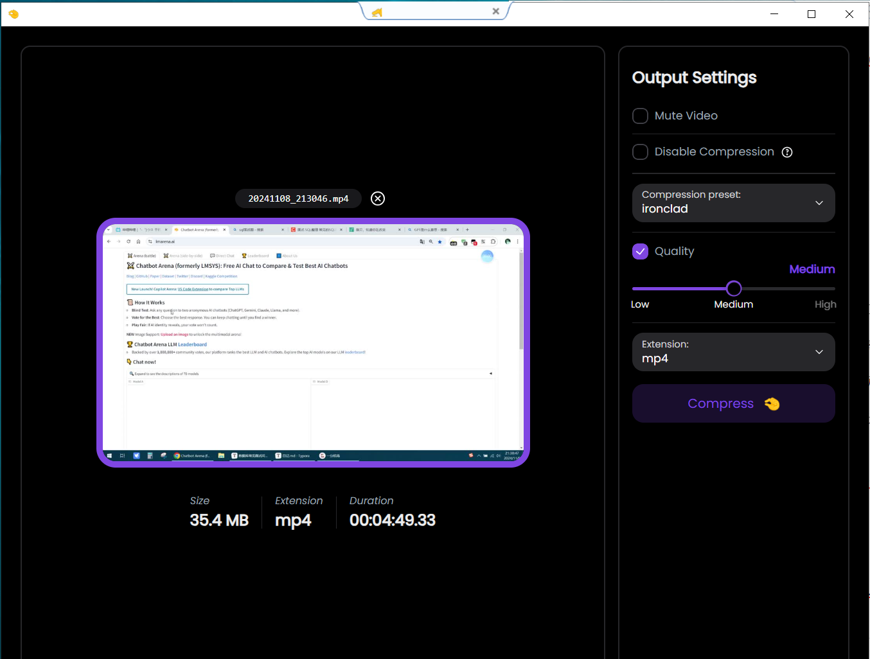This screenshot has width=870, height=659.
Task: Expand the Extension mp4 dropdown
Action: [734, 352]
